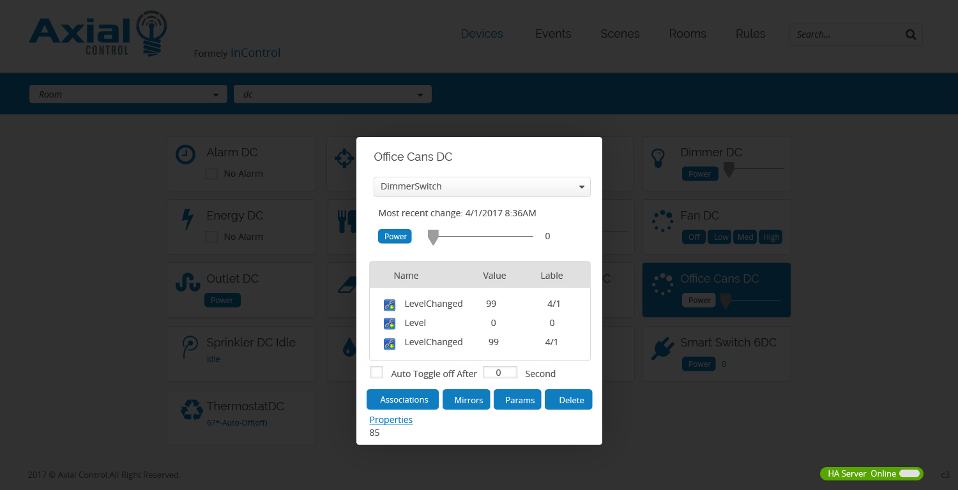The image size is (958, 490).
Task: Open the Rules menu item
Action: tap(750, 34)
